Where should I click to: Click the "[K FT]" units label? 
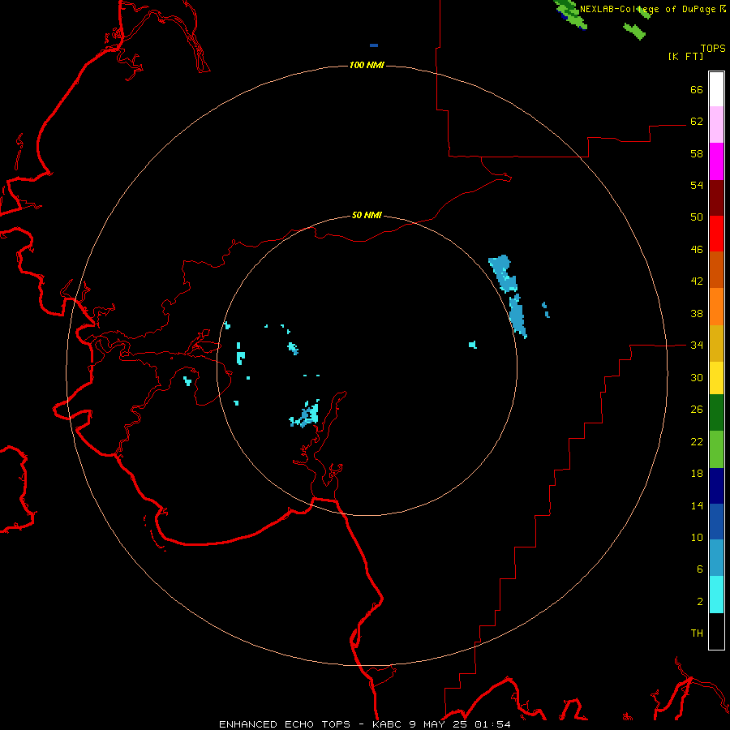[x=685, y=56]
